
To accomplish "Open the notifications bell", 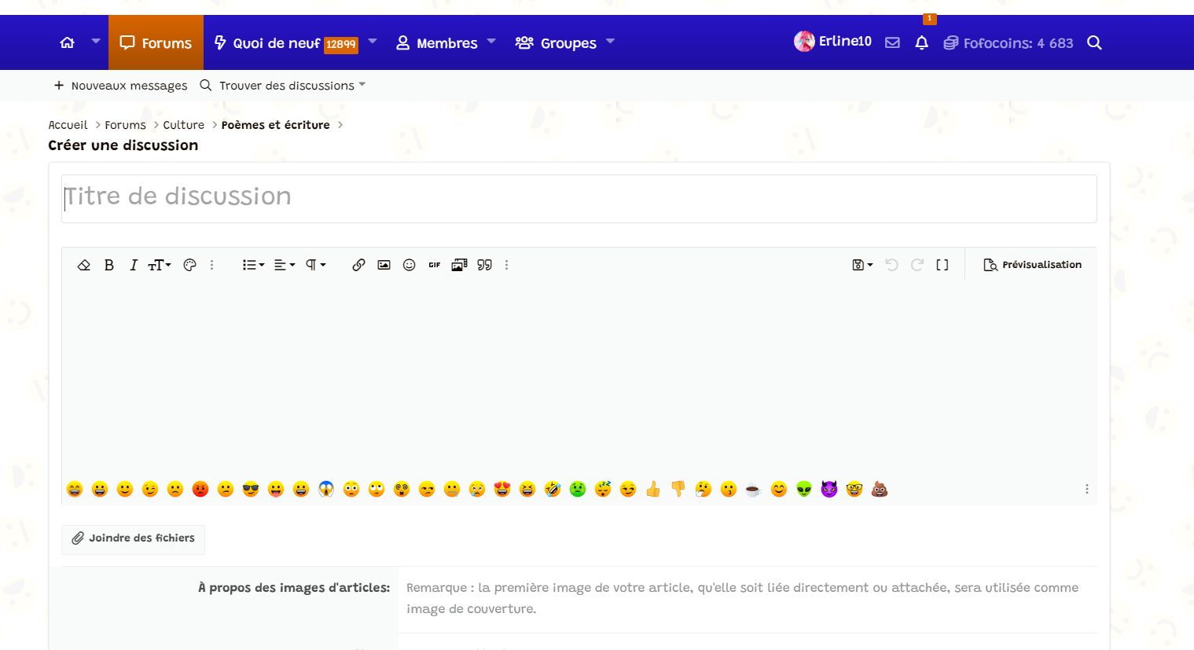I will click(x=921, y=42).
